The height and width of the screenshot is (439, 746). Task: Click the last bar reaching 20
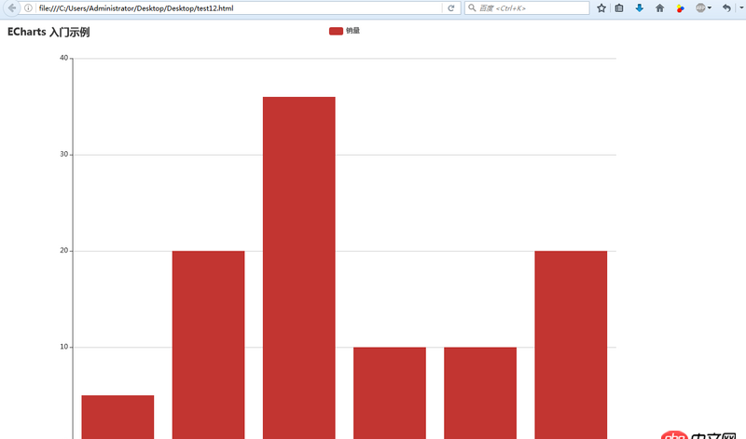click(571, 345)
